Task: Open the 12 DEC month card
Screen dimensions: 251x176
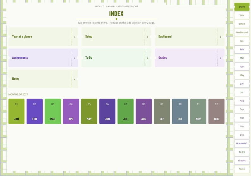Action: coord(217,111)
